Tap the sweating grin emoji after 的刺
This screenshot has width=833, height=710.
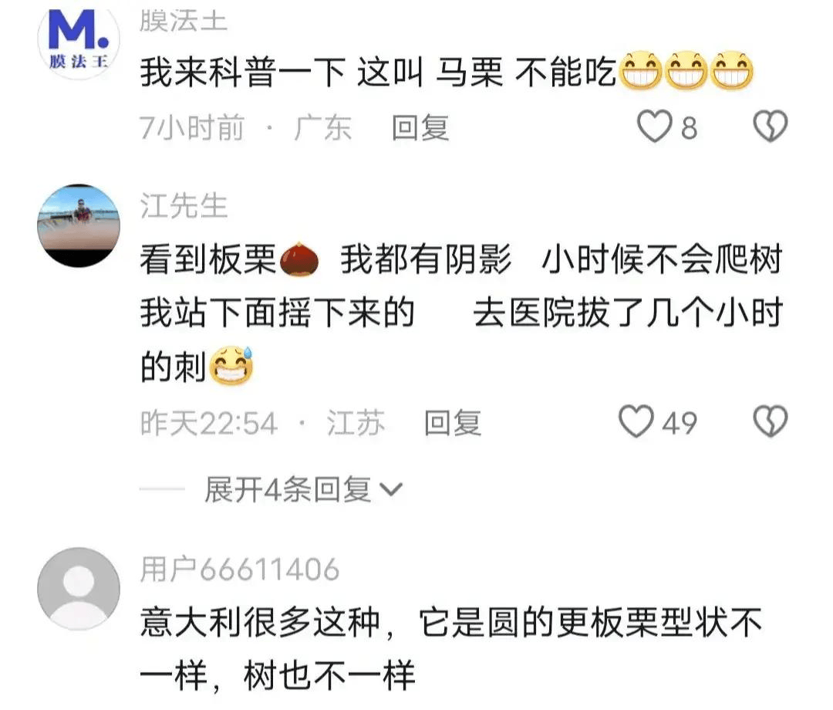click(x=231, y=366)
